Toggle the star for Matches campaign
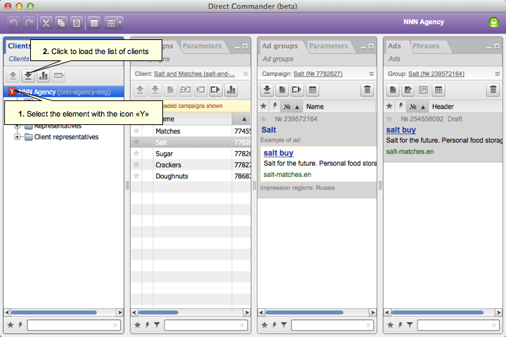 [x=136, y=131]
